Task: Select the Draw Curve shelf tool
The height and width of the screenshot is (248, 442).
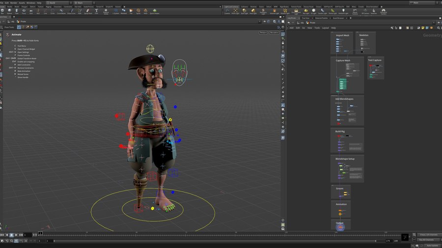Action: point(71,11)
